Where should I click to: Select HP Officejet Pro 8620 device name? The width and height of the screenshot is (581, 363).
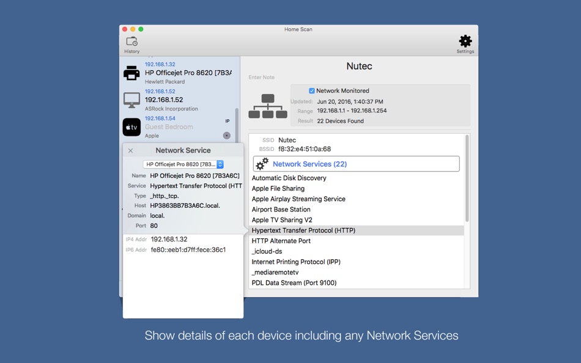click(188, 73)
